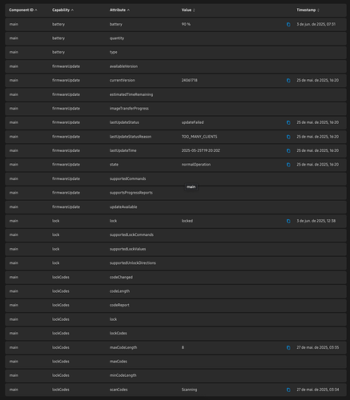
Task: Copy the battery 90 % value
Action: click(x=288, y=25)
